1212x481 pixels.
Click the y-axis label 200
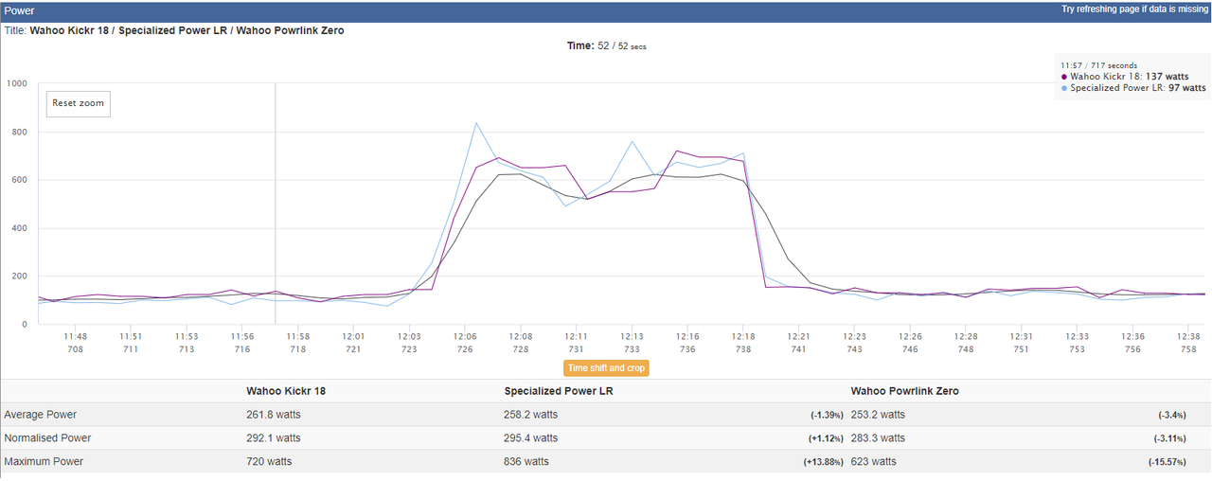pos(19,276)
